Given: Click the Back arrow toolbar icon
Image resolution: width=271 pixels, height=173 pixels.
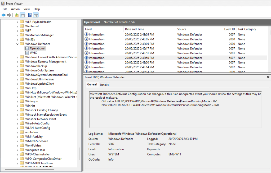Looking at the screenshot, I should tap(3, 15).
